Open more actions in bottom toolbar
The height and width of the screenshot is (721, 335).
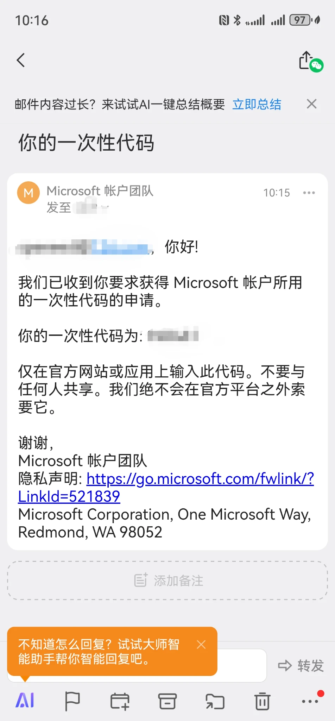(x=310, y=701)
